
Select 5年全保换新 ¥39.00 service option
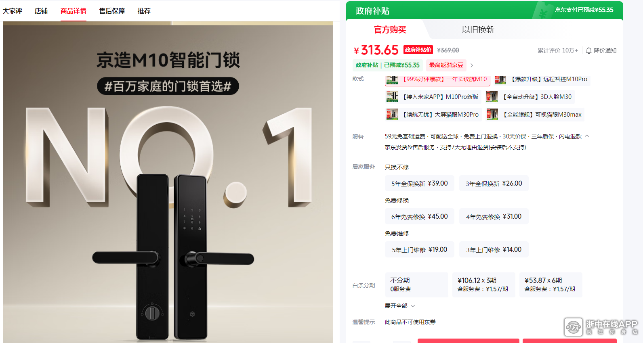[x=420, y=184]
